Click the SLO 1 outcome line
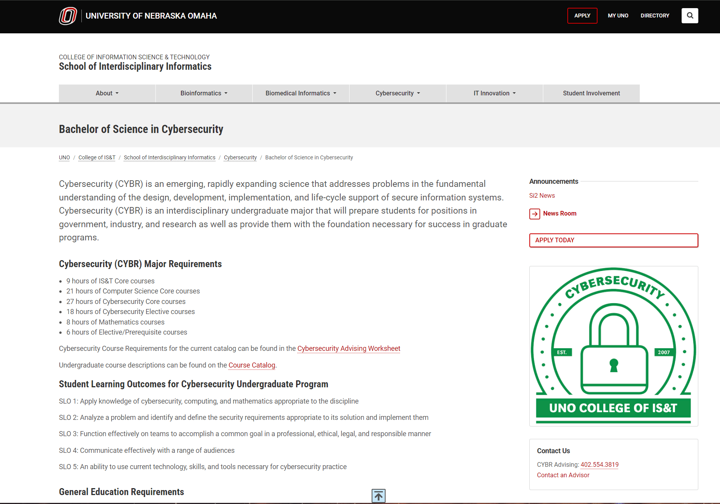This screenshot has height=504, width=720. [209, 401]
